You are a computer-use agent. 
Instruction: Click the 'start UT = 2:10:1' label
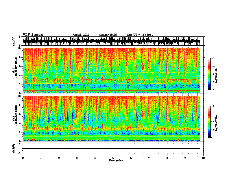(x=140, y=35)
